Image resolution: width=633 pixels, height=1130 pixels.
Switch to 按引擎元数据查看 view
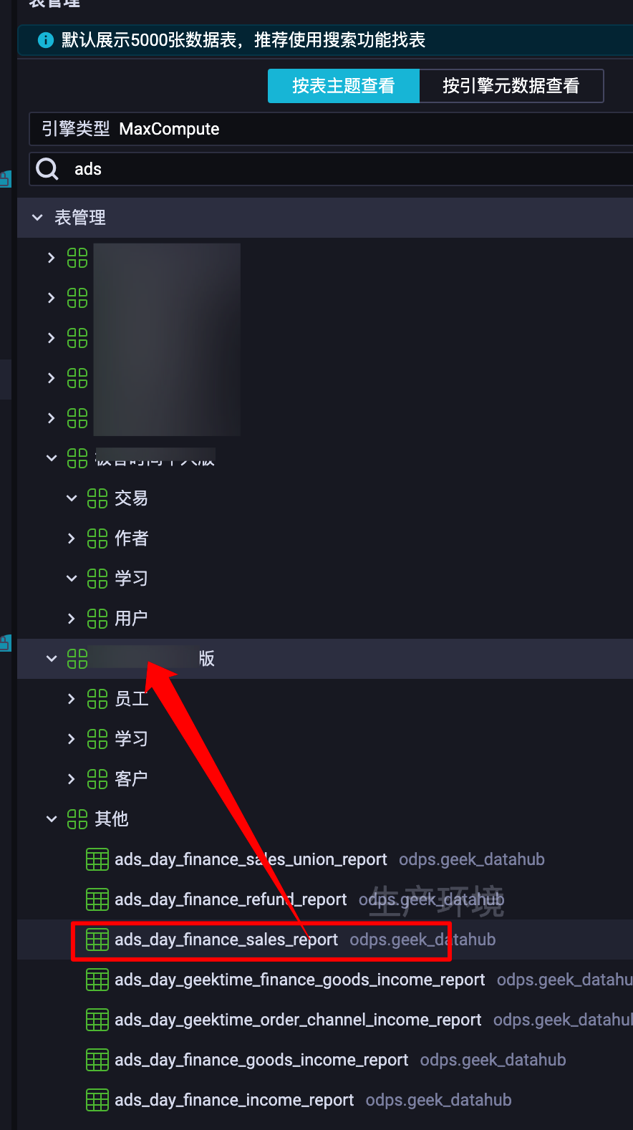(511, 86)
